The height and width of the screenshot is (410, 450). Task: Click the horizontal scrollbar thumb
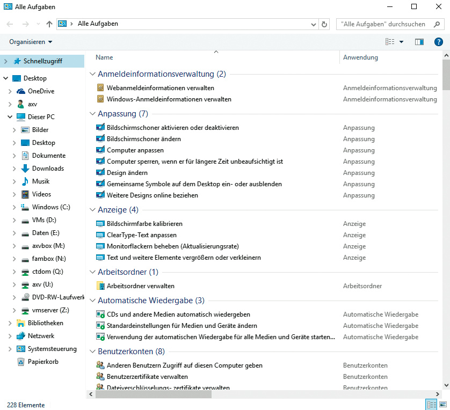(154, 394)
